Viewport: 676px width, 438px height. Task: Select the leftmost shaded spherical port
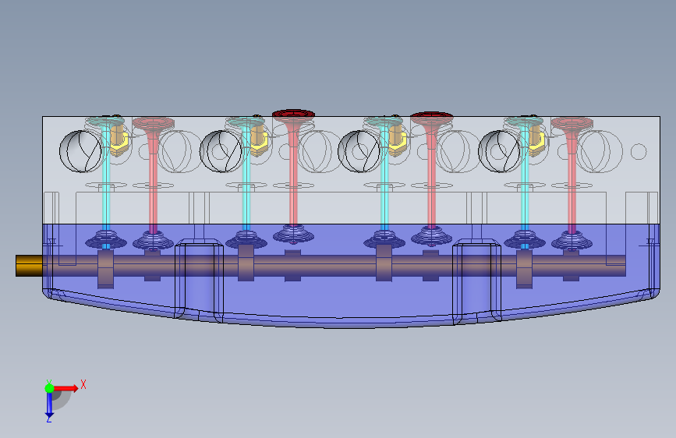click(x=80, y=151)
